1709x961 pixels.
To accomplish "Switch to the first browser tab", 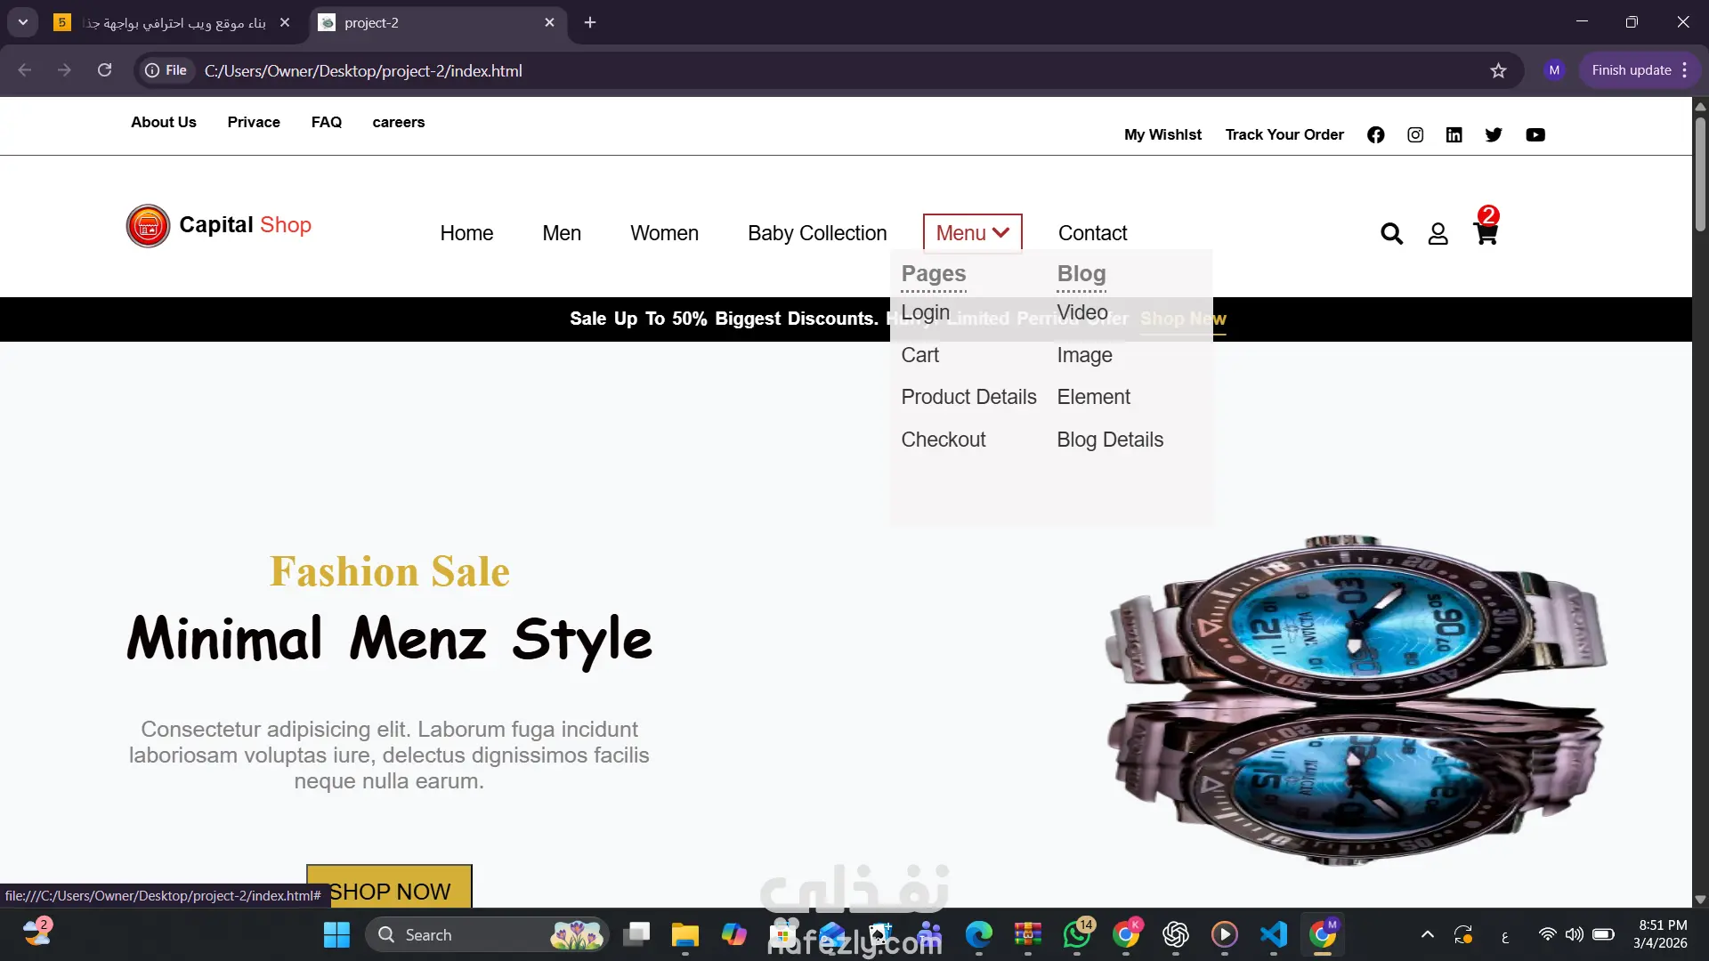I will click(174, 22).
